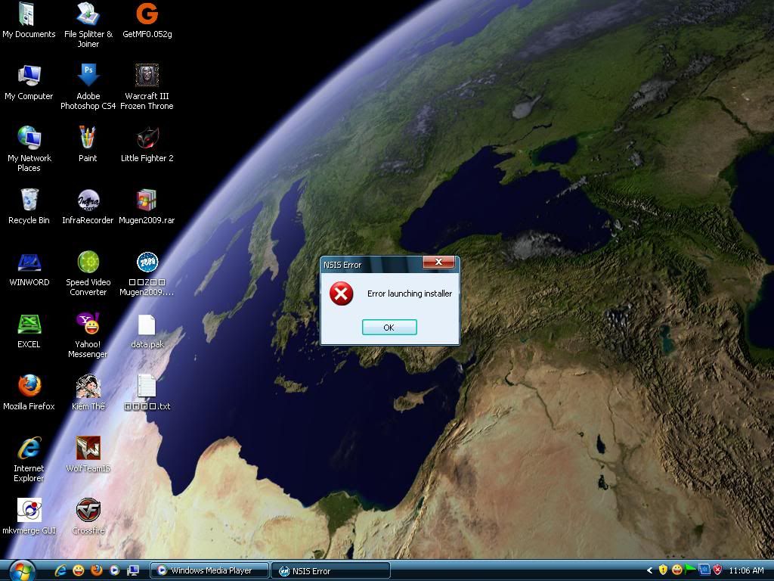Select the Mozilla Firefox desktop icon
The image size is (774, 581).
tap(29, 393)
